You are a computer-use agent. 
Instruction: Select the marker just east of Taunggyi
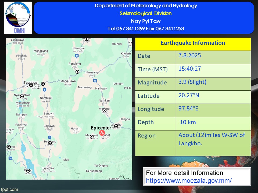click(43, 84)
